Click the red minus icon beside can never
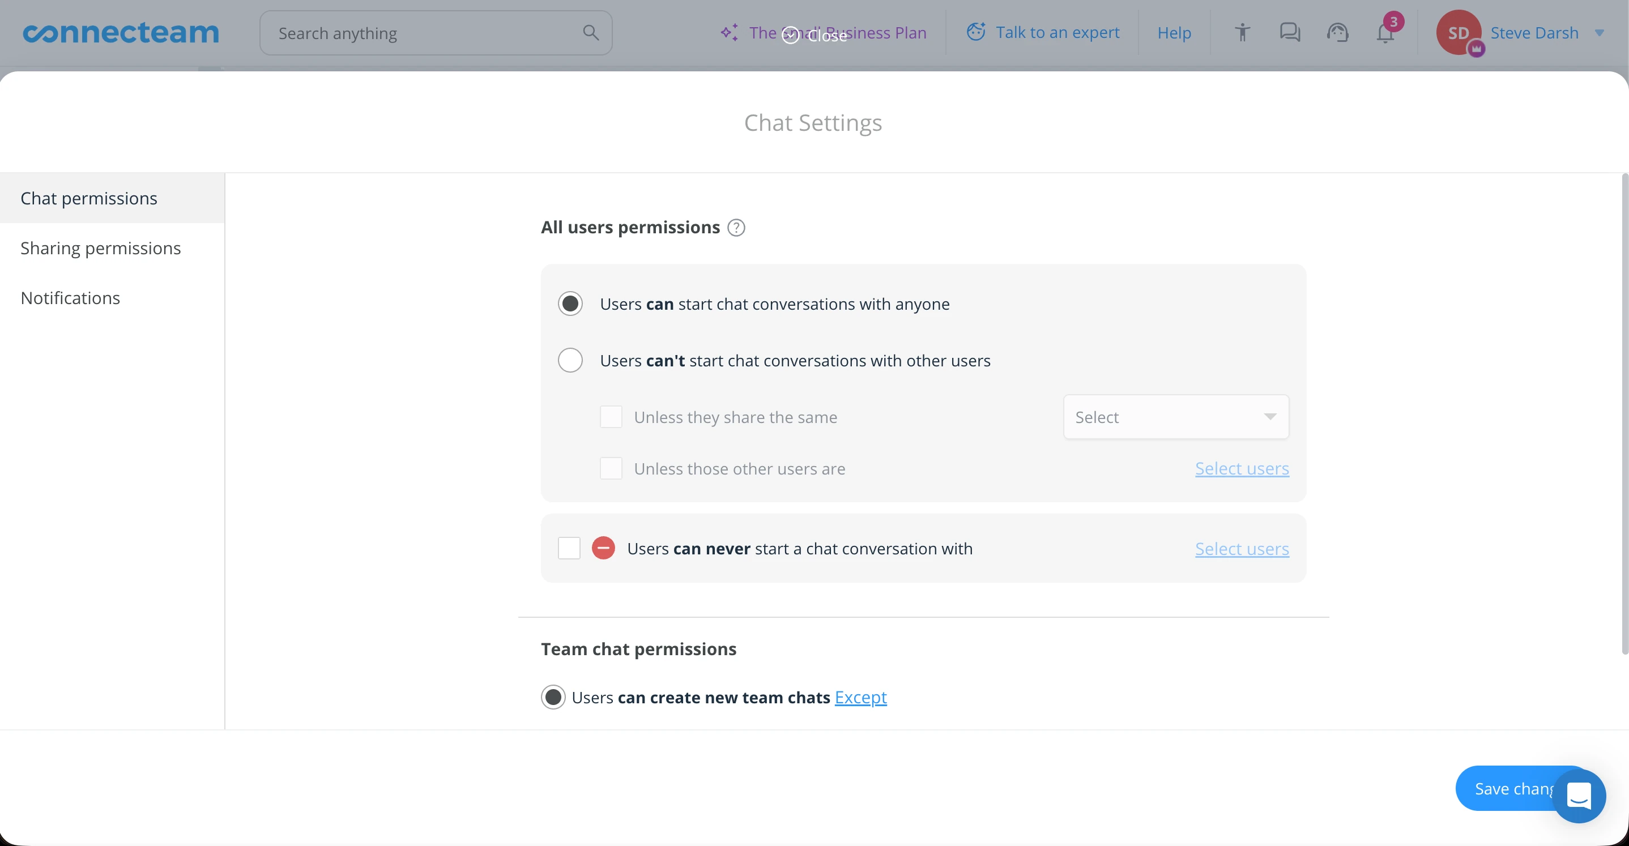The width and height of the screenshot is (1629, 846). [x=603, y=548]
